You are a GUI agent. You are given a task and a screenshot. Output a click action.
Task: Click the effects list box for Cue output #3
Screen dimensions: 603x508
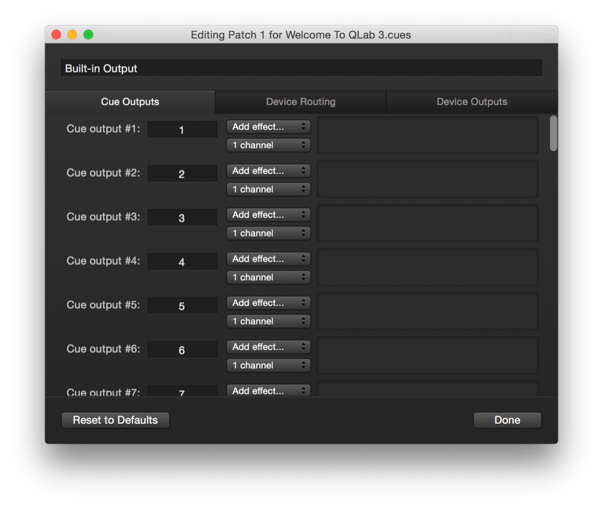[x=427, y=223]
